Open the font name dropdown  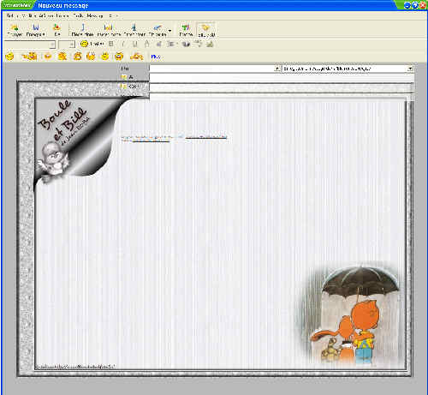[52, 45]
